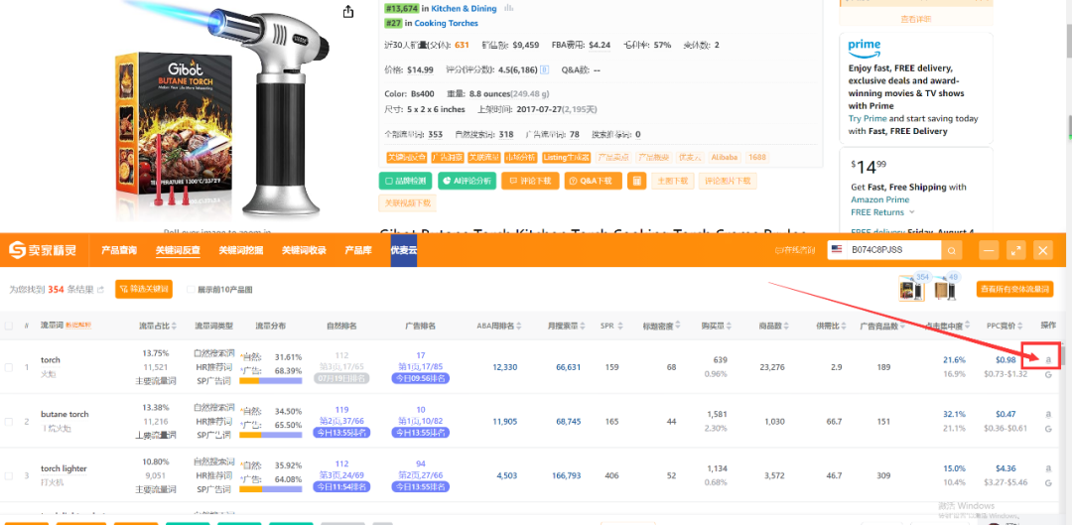The height and width of the screenshot is (525, 1072).
Task: Open Amazon search icon for butane torch row
Action: (1048, 414)
